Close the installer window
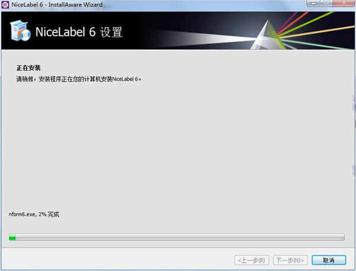The width and height of the screenshot is (356, 271). click(x=344, y=3)
